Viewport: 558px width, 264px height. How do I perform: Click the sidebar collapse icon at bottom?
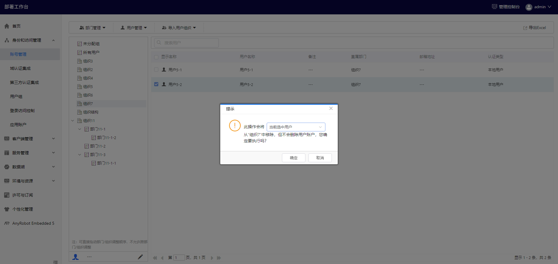coord(56,262)
